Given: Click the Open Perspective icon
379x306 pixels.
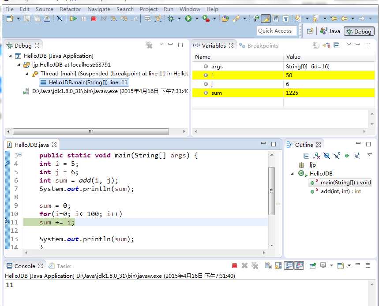Looking at the screenshot, I should pyautogui.click(x=310, y=31).
